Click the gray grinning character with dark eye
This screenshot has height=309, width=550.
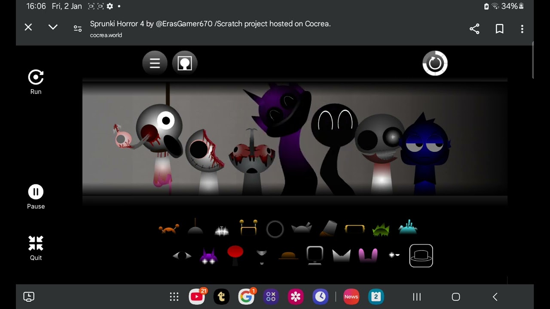[x=380, y=152]
